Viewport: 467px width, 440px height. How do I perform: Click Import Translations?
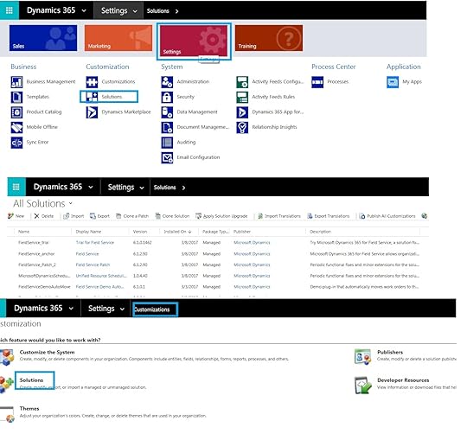pyautogui.click(x=279, y=216)
